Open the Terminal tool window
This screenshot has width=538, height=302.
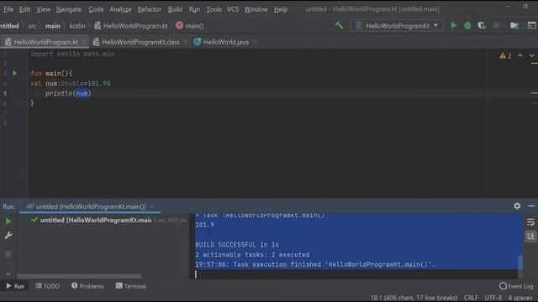pos(131,286)
